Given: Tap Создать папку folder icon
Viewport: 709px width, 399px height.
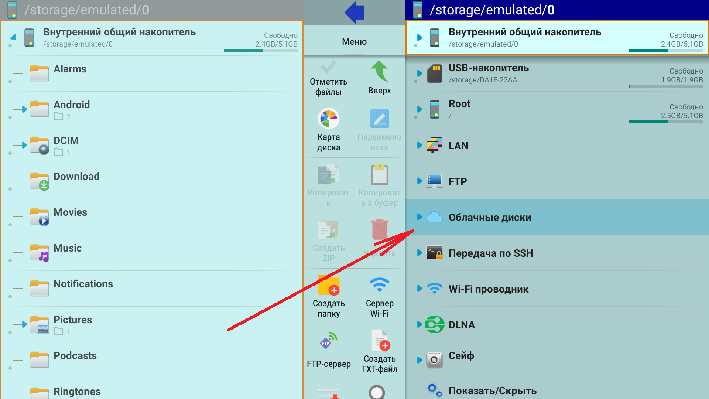Looking at the screenshot, I should coord(329,285).
